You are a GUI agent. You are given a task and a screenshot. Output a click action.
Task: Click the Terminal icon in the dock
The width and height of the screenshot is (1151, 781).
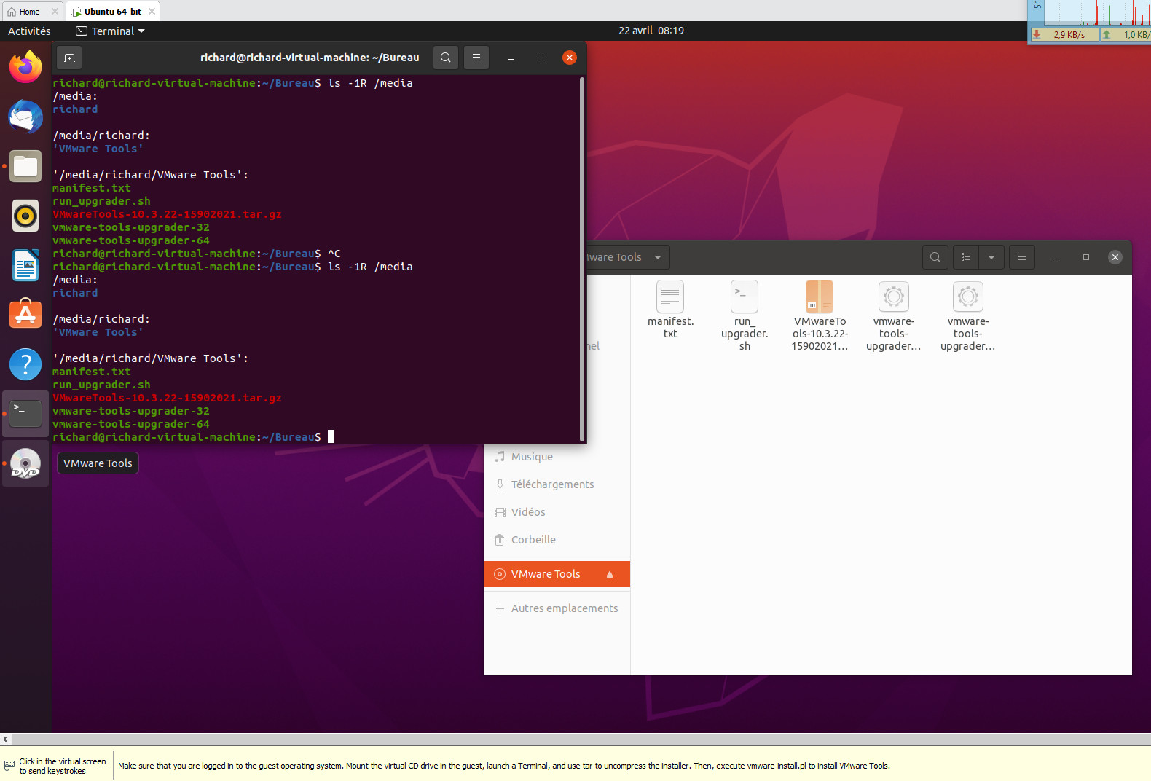[x=25, y=414]
